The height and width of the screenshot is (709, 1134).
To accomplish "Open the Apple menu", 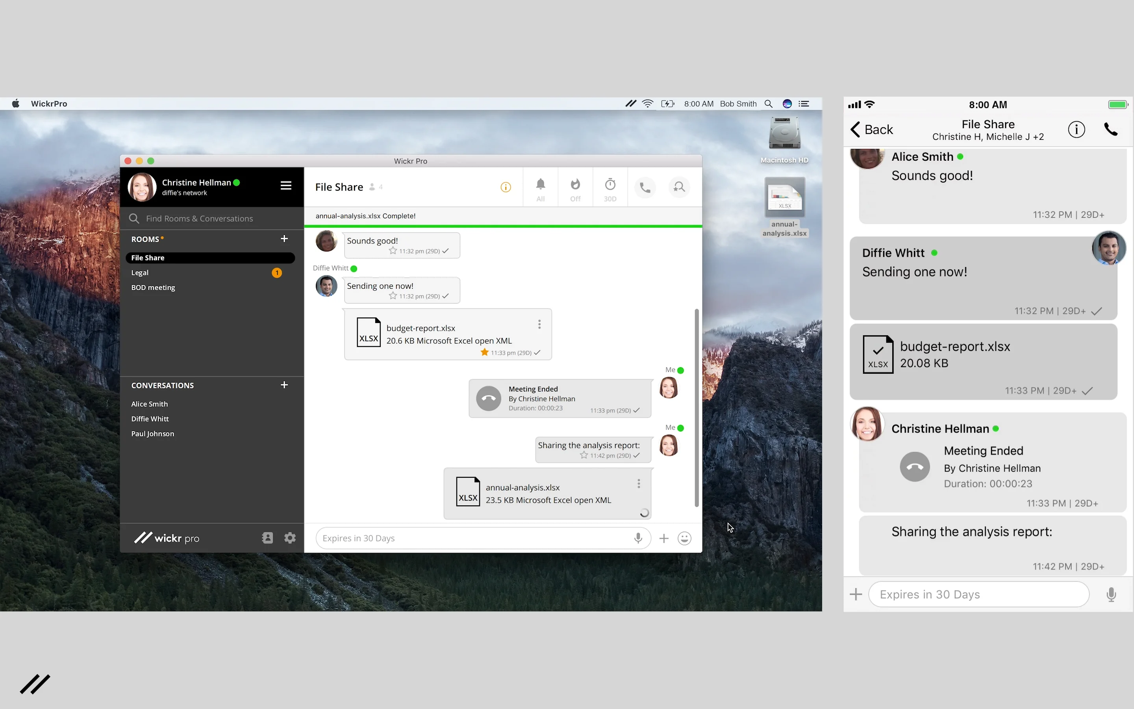I will [x=15, y=103].
